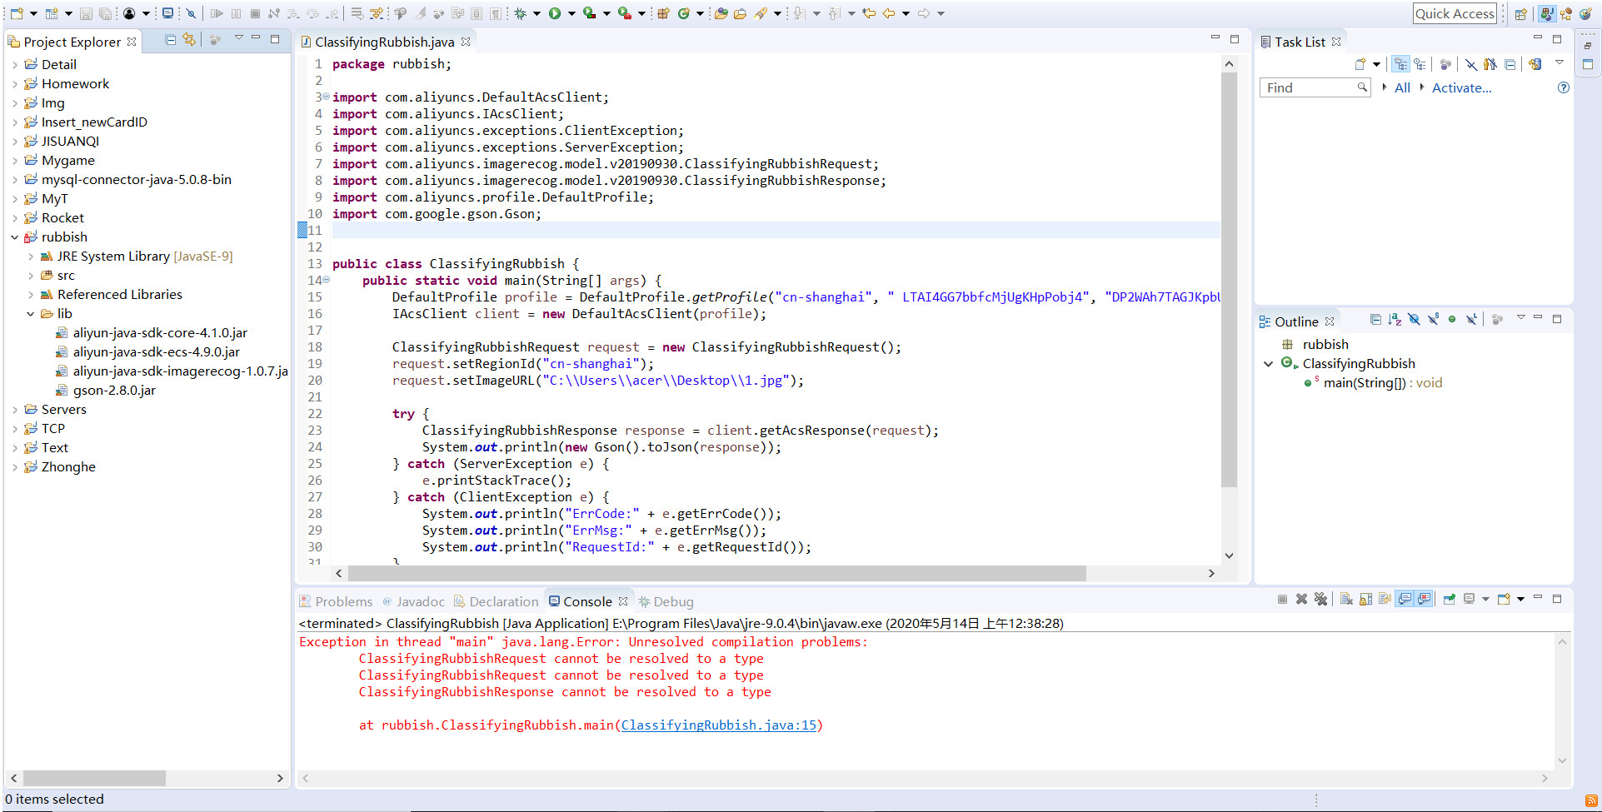This screenshot has height=812, width=1602.
Task: Expand the JRE System Library node
Action: pos(31,257)
